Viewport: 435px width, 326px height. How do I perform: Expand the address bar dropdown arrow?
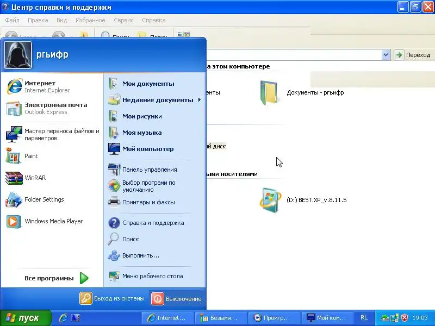click(386, 55)
